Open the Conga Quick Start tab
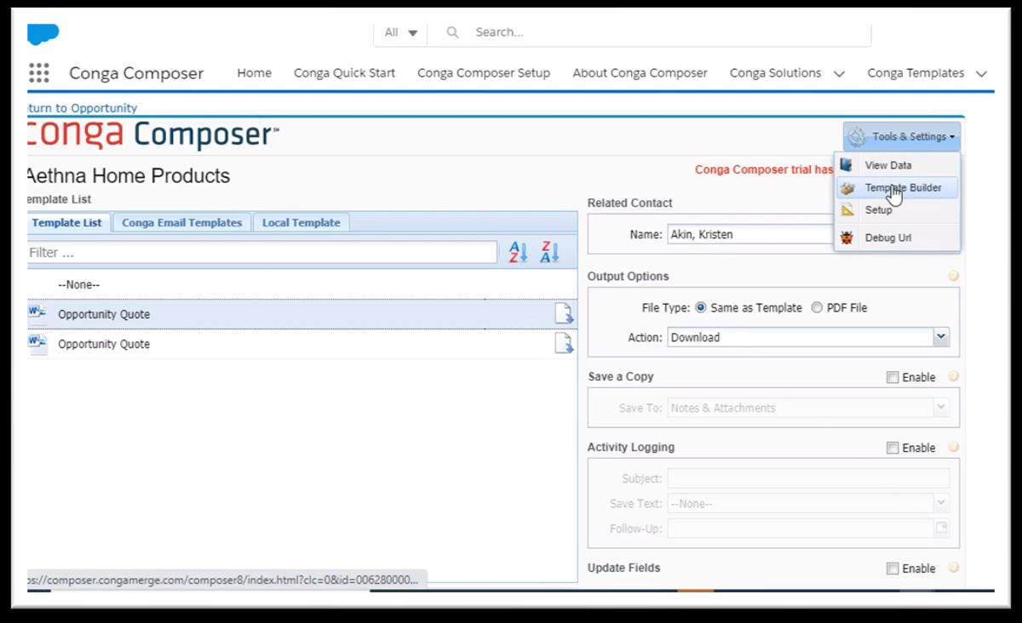1022x623 pixels. point(344,73)
